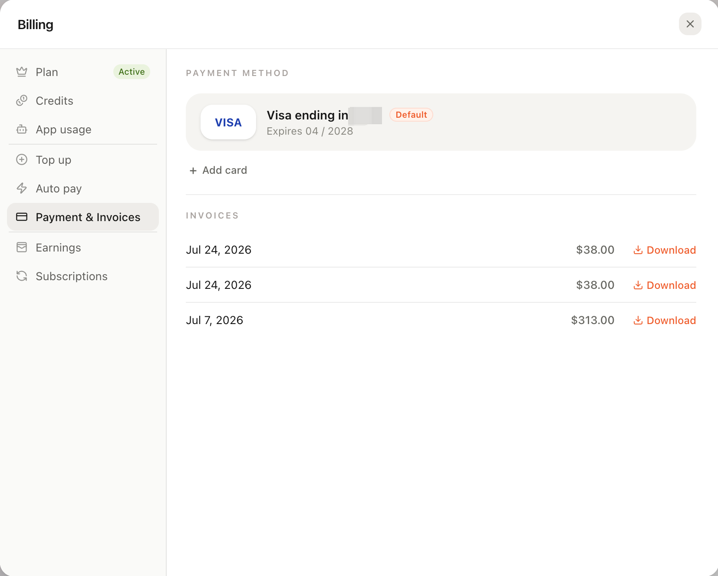This screenshot has height=576, width=718.
Task: Click the Billing dialog title
Action: (36, 25)
